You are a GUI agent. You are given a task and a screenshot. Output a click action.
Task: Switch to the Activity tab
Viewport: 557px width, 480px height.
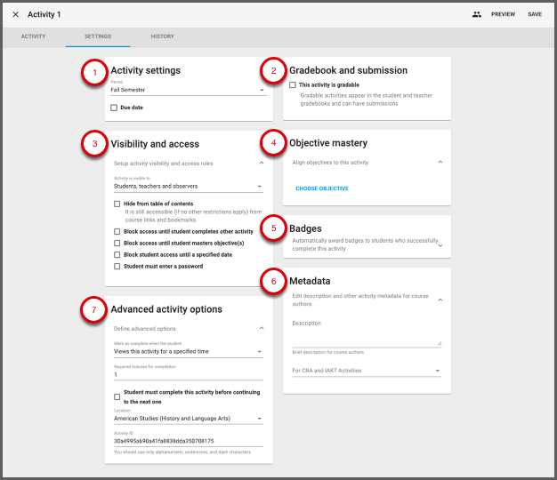[33, 36]
